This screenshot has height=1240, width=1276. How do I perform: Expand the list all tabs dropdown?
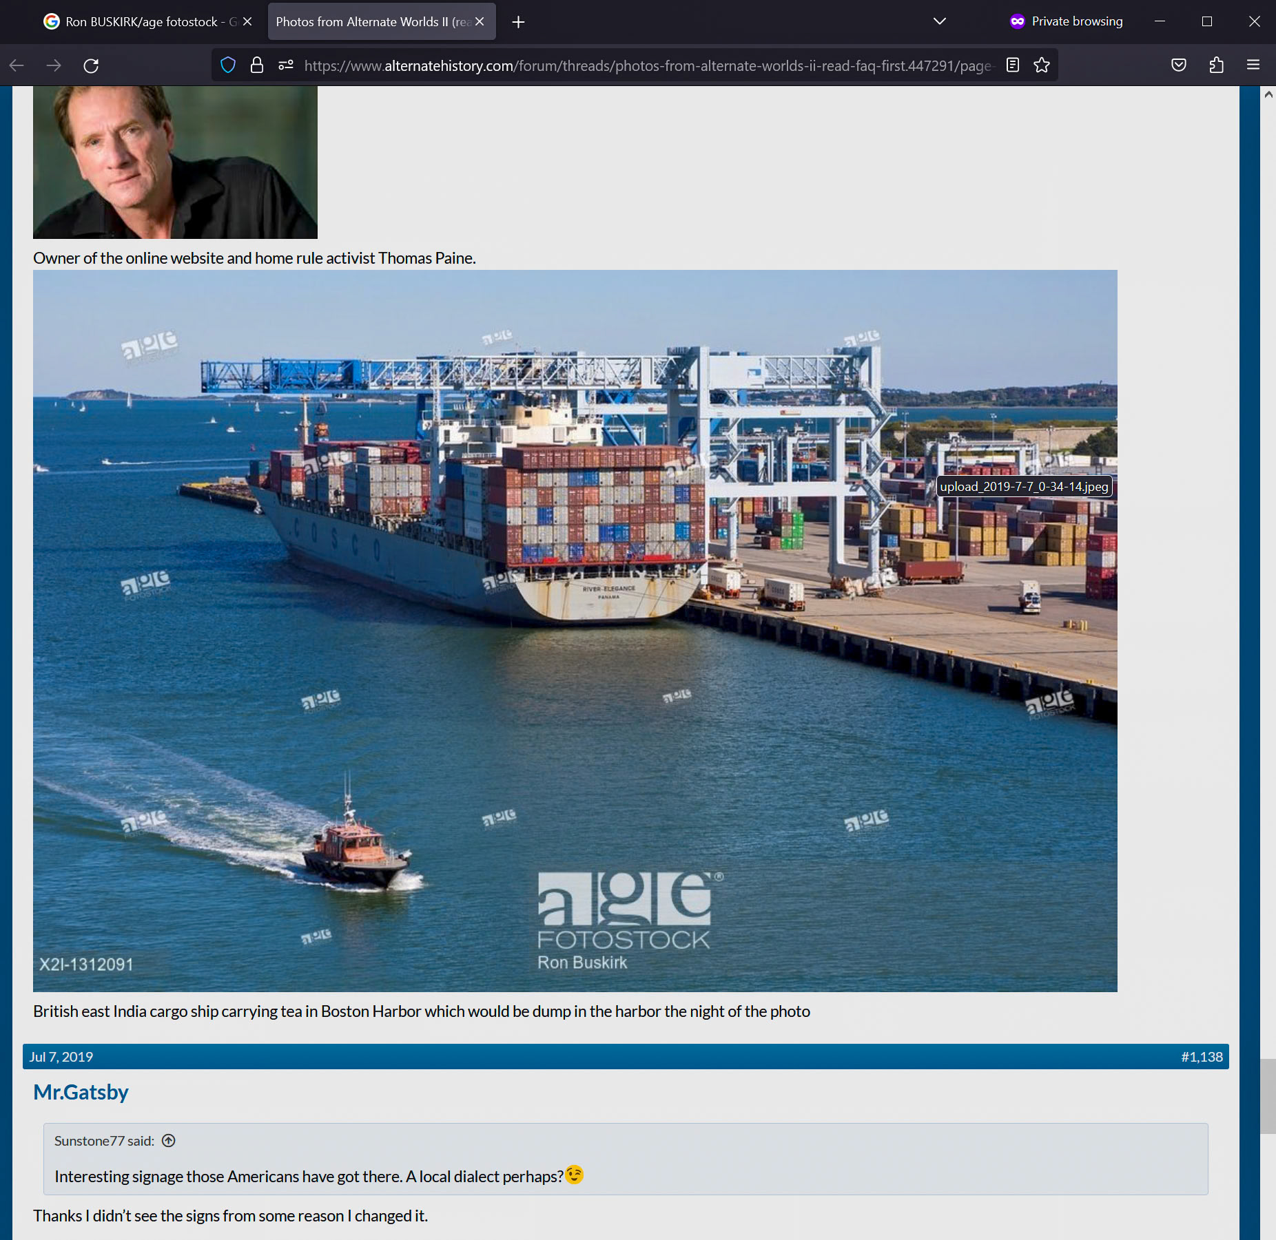tap(939, 21)
